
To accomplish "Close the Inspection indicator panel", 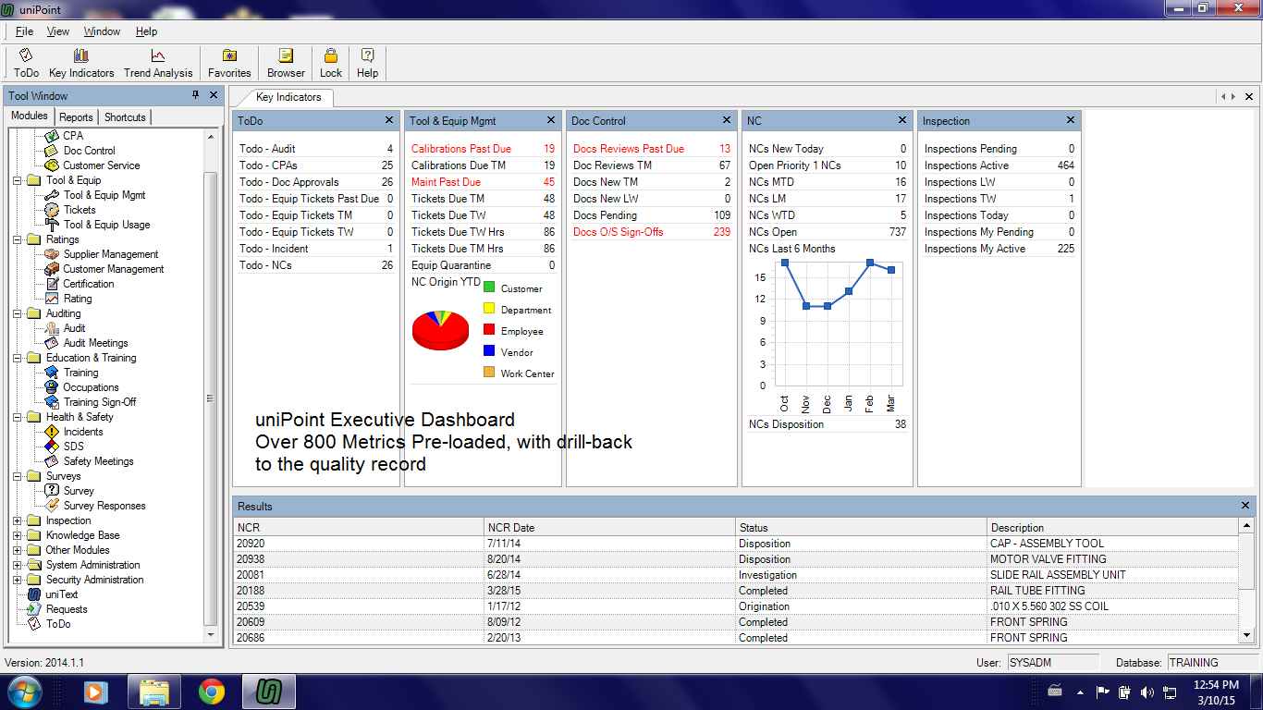I will [1071, 120].
